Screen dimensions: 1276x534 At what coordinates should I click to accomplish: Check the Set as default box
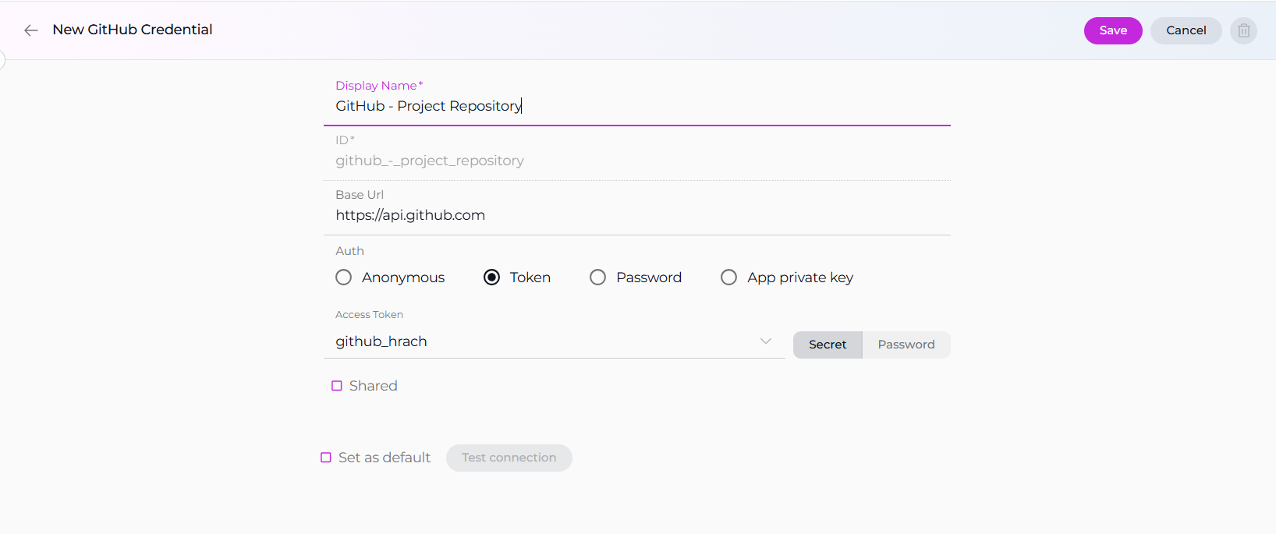[326, 458]
